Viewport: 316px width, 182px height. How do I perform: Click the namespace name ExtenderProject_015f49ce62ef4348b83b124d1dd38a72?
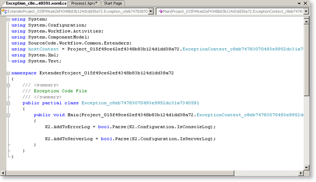(x=106, y=73)
